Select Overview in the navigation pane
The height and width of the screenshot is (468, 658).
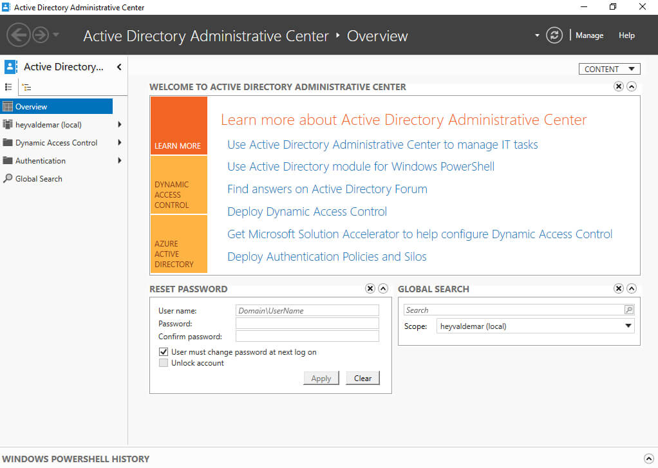57,107
